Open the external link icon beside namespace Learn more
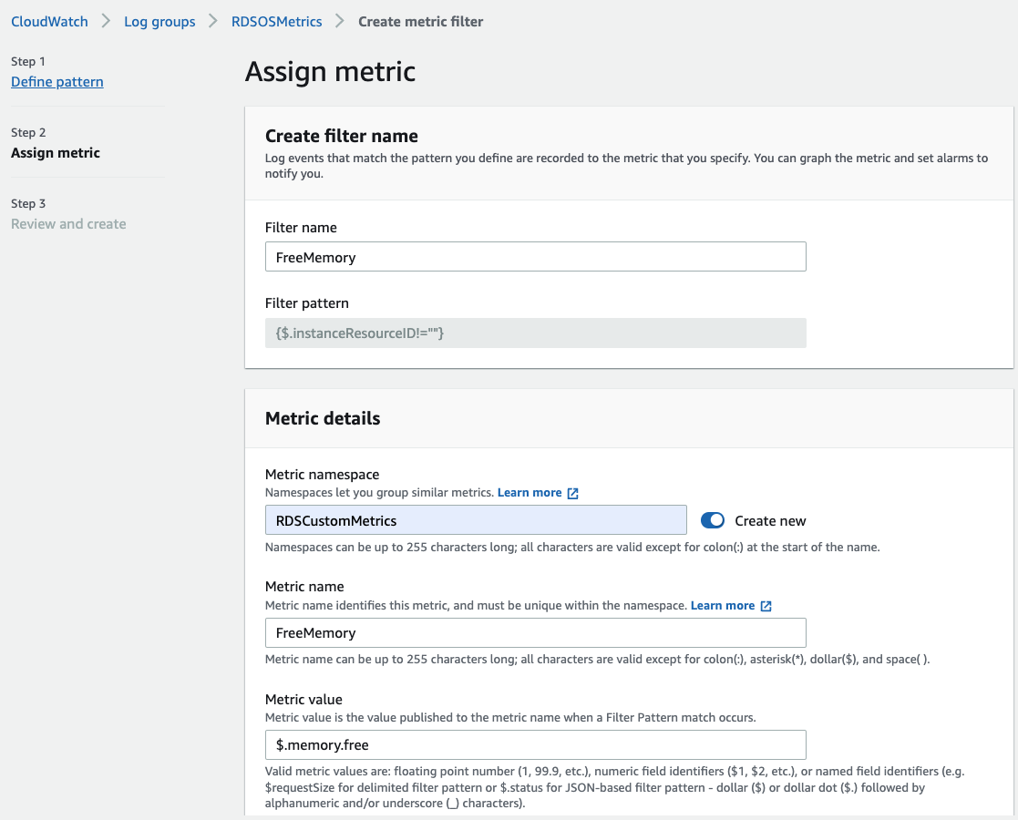 pos(573,493)
